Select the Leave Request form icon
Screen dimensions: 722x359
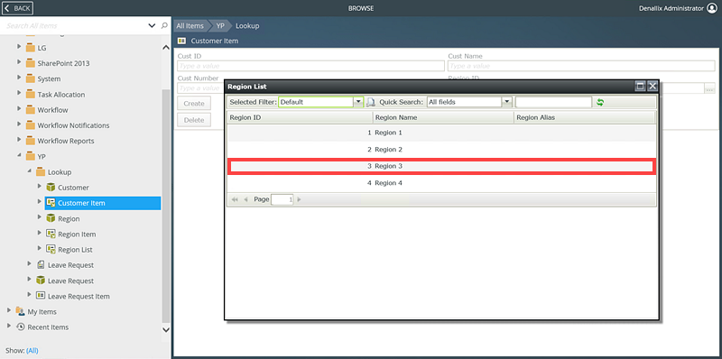click(x=41, y=264)
